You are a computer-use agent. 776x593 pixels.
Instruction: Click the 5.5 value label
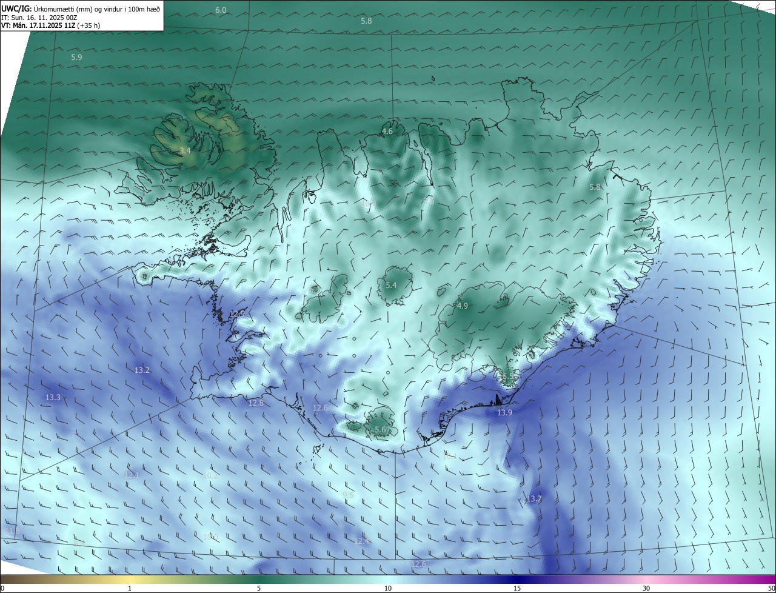coord(507,377)
